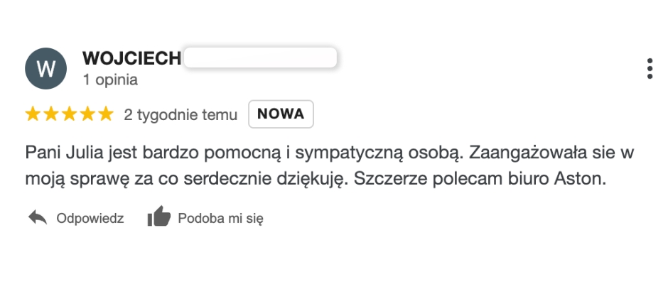Select the fourth yellow rating star

point(87,114)
